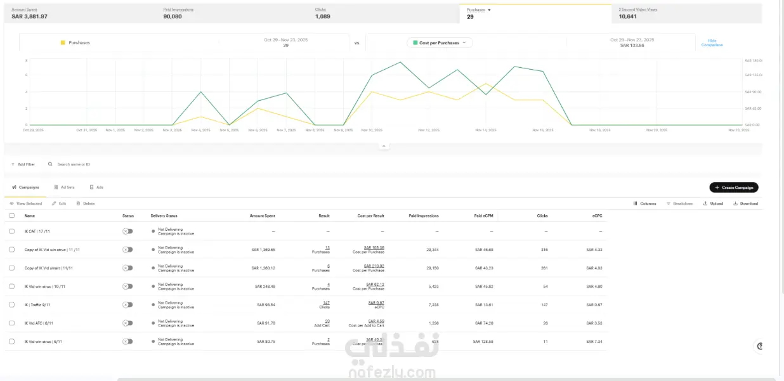Open the Cost per Purchases metric dropdown
784x381 pixels.
click(440, 42)
